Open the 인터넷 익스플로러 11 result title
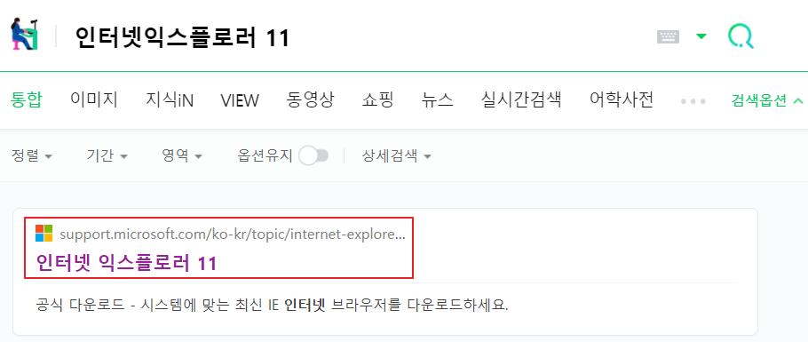This screenshot has height=342, width=808. (x=127, y=263)
